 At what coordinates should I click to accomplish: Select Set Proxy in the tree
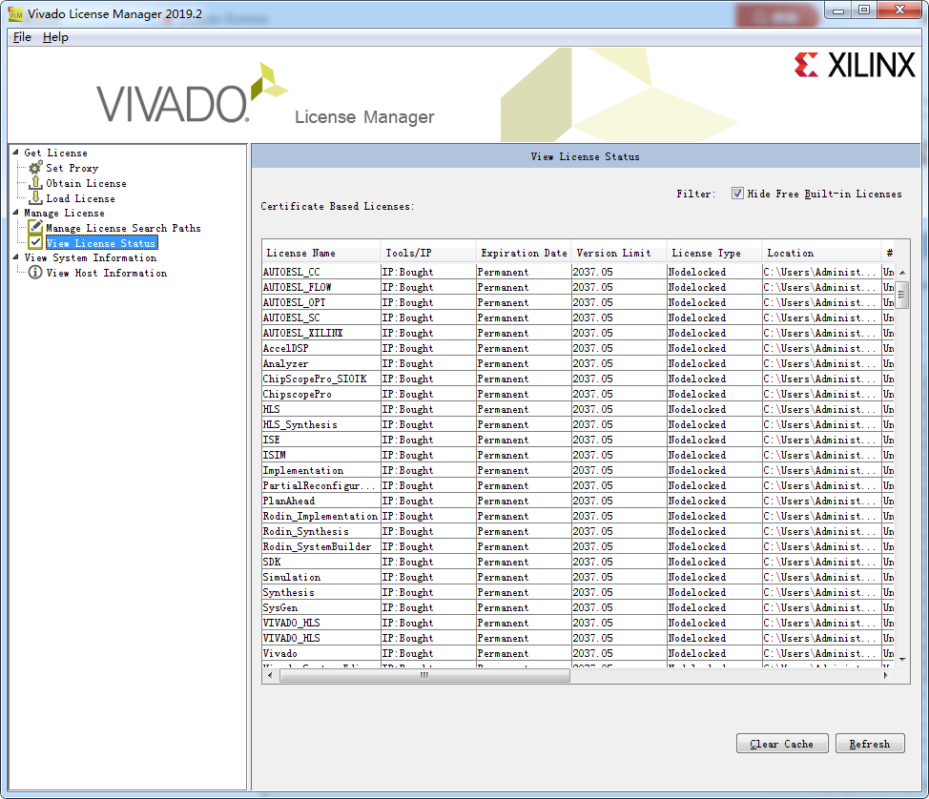coord(72,168)
